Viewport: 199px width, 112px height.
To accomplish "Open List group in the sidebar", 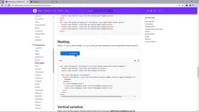I will 38,81.
